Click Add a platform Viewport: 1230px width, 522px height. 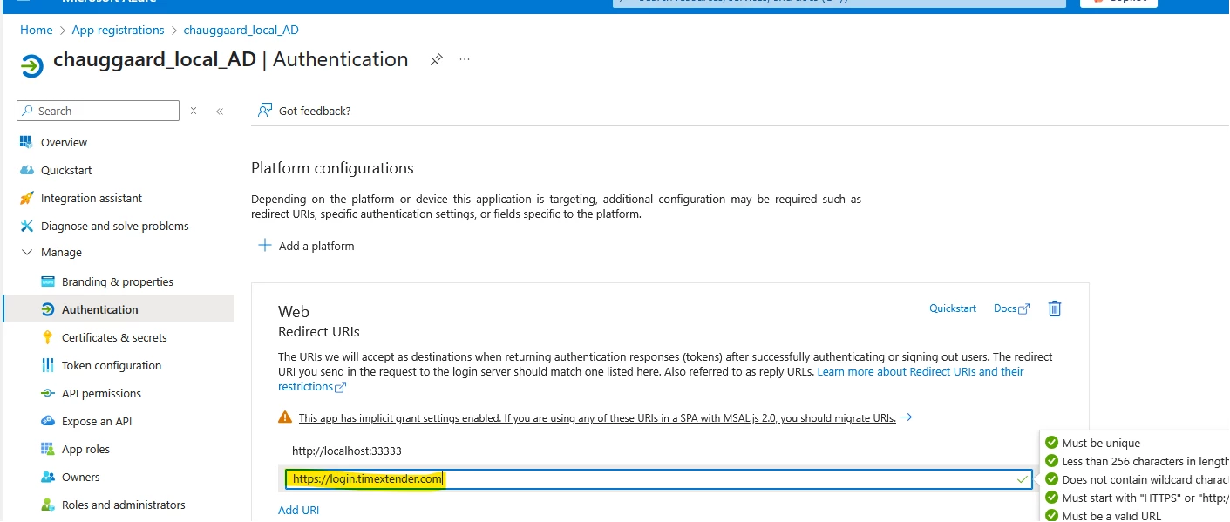pos(306,246)
